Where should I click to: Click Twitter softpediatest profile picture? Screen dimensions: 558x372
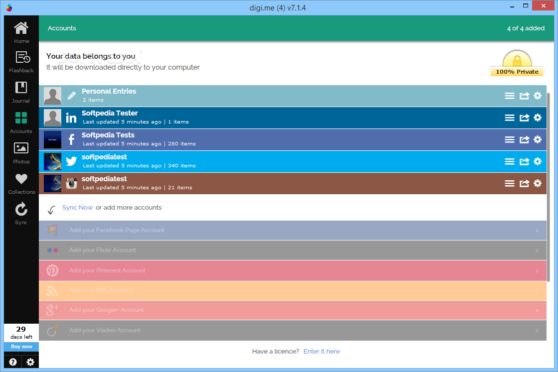(x=53, y=161)
